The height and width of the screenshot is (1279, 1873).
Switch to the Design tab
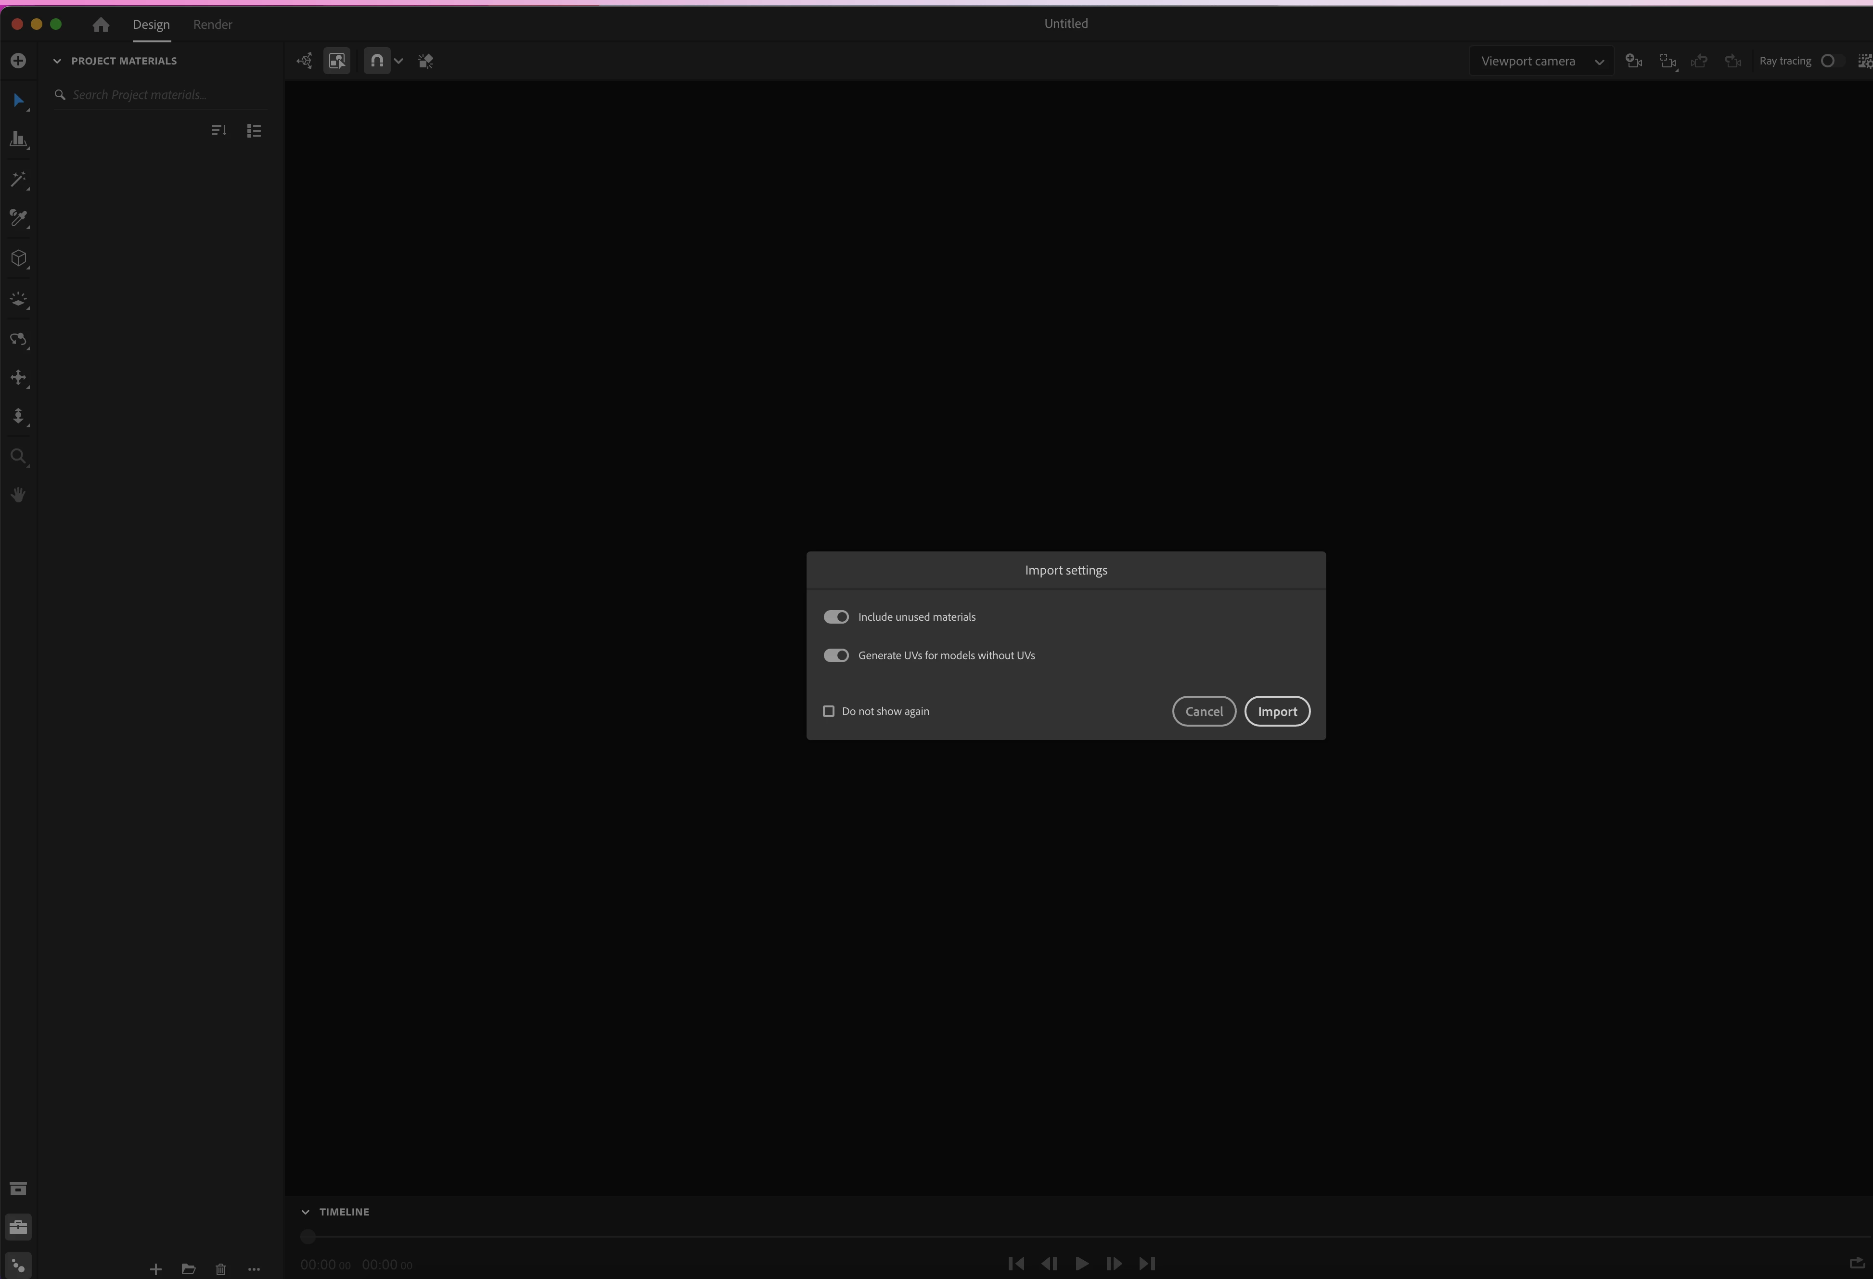(151, 24)
